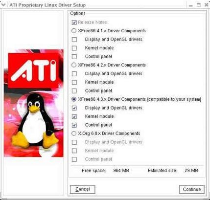Uncheck Kernel module under XFree86 4.3.x
Image resolution: width=210 pixels, height=200 pixels.
[74, 116]
